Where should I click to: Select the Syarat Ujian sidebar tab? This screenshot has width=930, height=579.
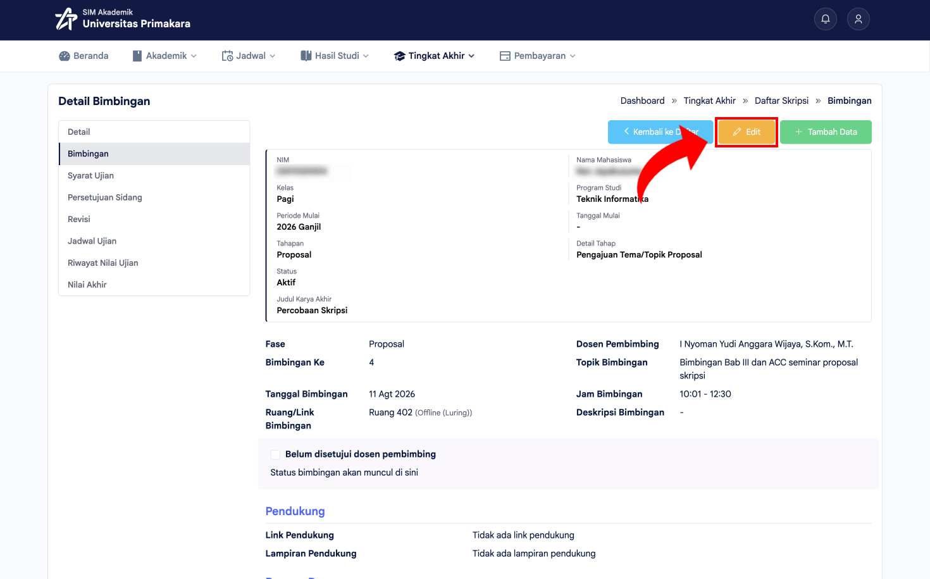pyautogui.click(x=154, y=175)
